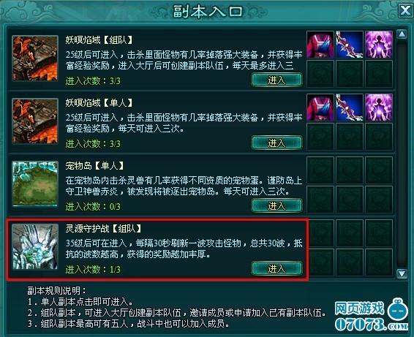Select the 妖暝焰域【单人】dungeon thumbnail
Viewport: 414px width, 337px height.
(x=35, y=121)
